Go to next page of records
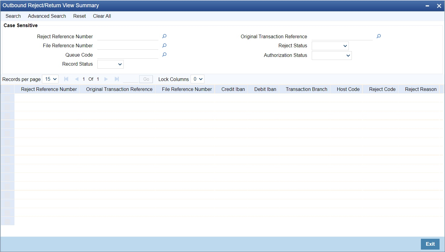This screenshot has height=252, width=445. pyautogui.click(x=106, y=79)
